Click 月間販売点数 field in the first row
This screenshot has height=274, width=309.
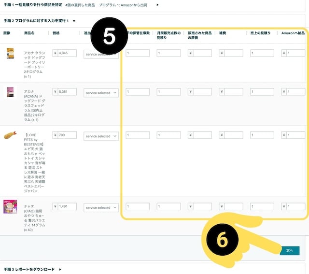(169, 53)
